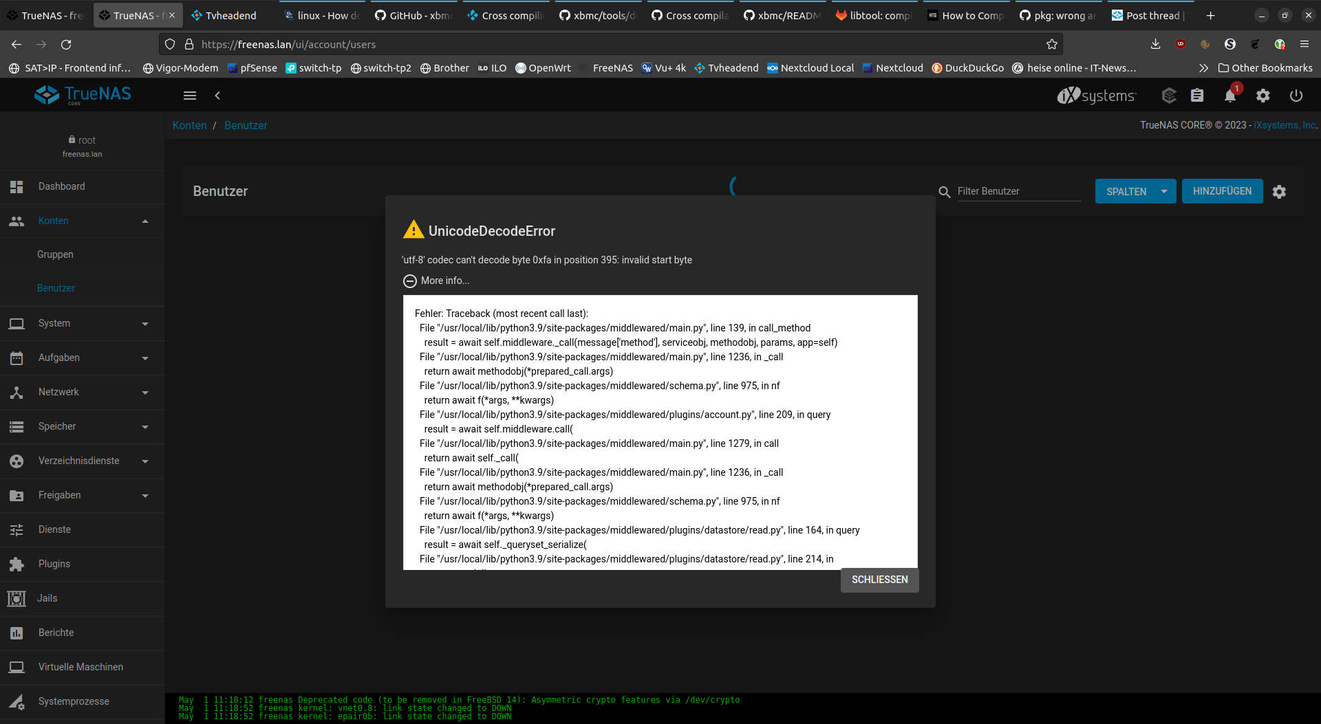Expand the Verzeichnisdienste section arrow
The height and width of the screenshot is (724, 1321).
coord(145,461)
